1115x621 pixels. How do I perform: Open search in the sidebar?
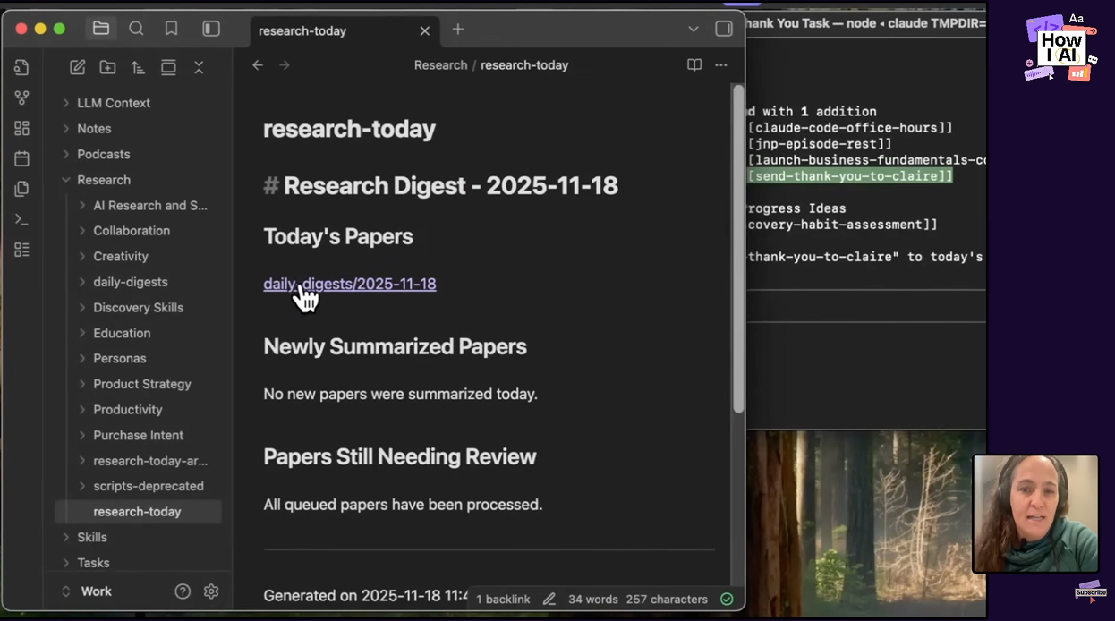click(136, 29)
